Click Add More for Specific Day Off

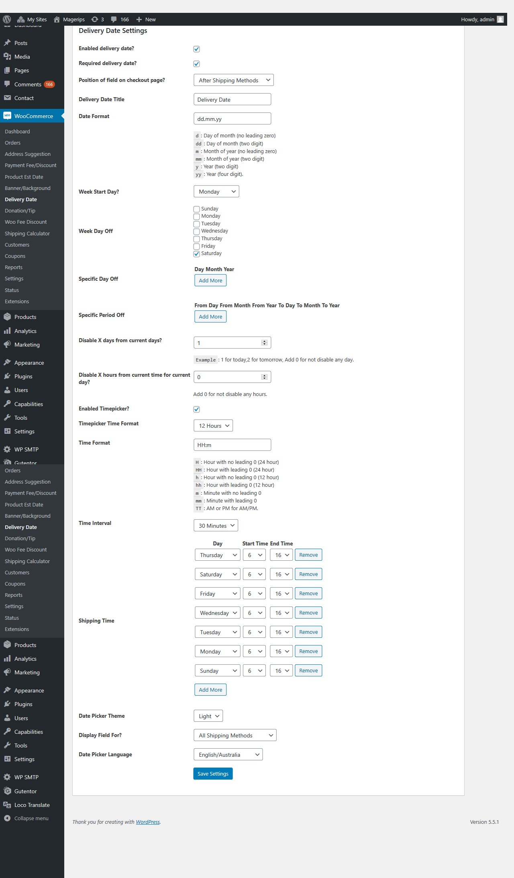click(210, 280)
